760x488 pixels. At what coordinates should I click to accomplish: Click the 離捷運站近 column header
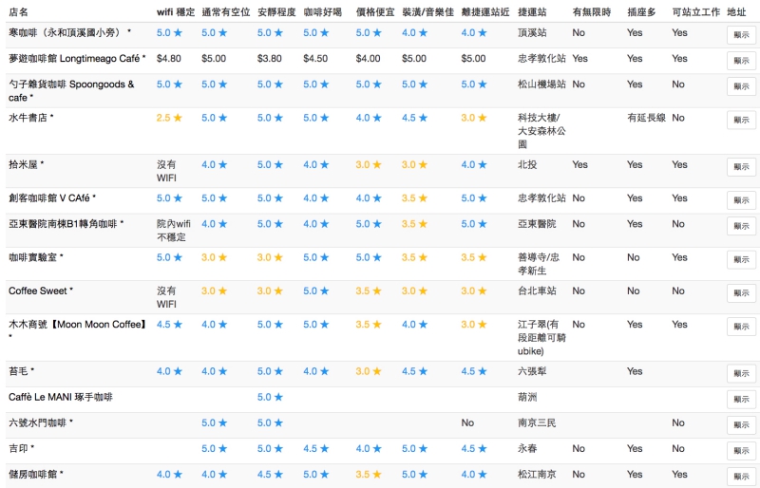coord(485,12)
